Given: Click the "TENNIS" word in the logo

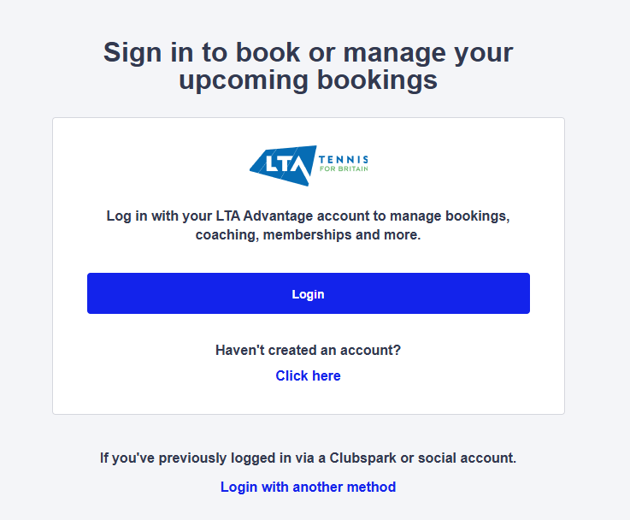Looking at the screenshot, I should tap(343, 159).
